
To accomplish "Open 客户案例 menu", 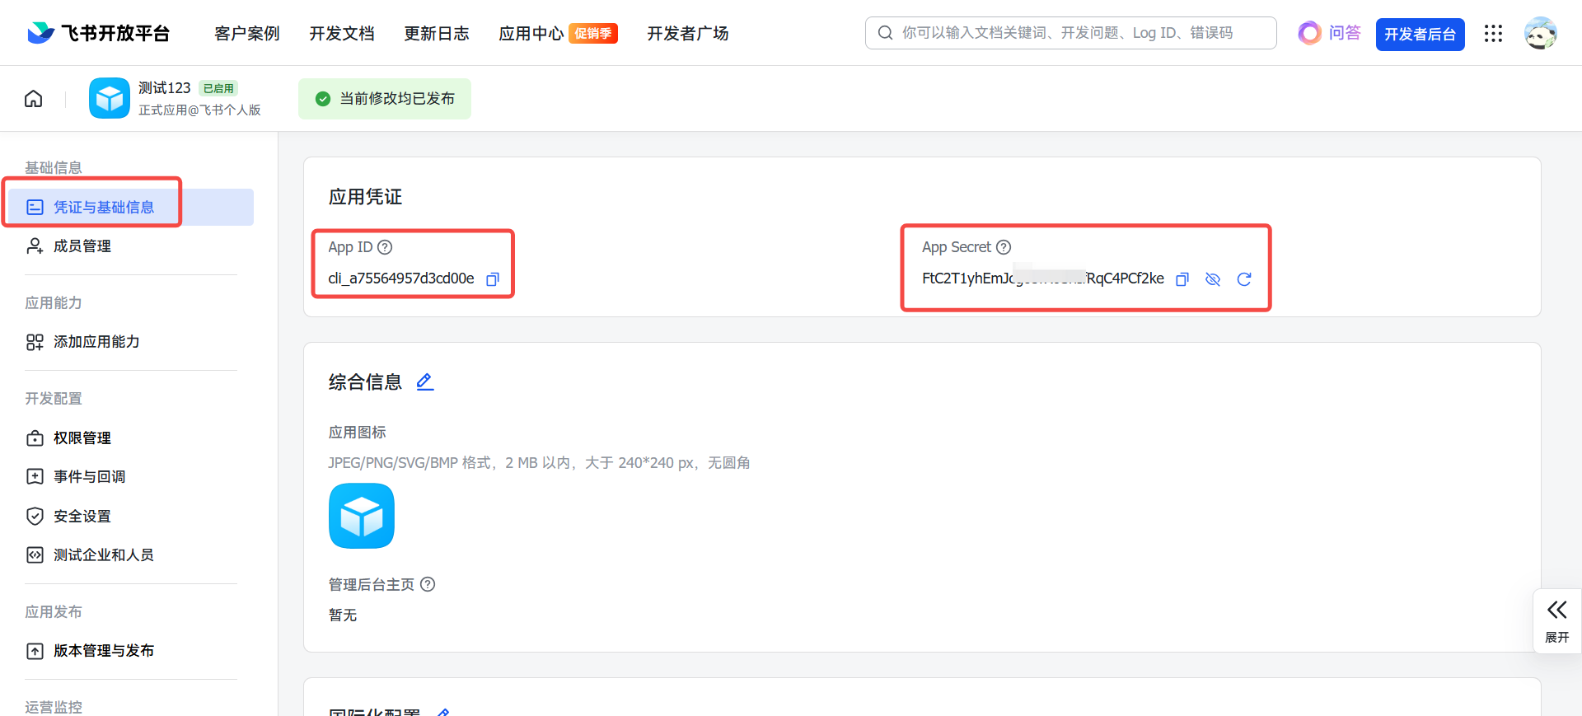I will [247, 33].
